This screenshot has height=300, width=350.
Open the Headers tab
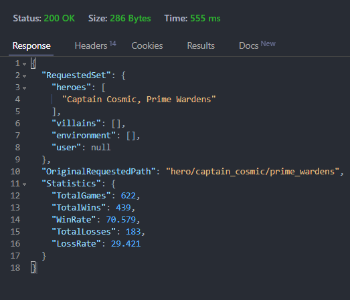click(x=95, y=45)
